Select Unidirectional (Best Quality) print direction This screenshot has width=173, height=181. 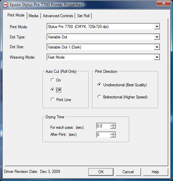tap(99, 85)
